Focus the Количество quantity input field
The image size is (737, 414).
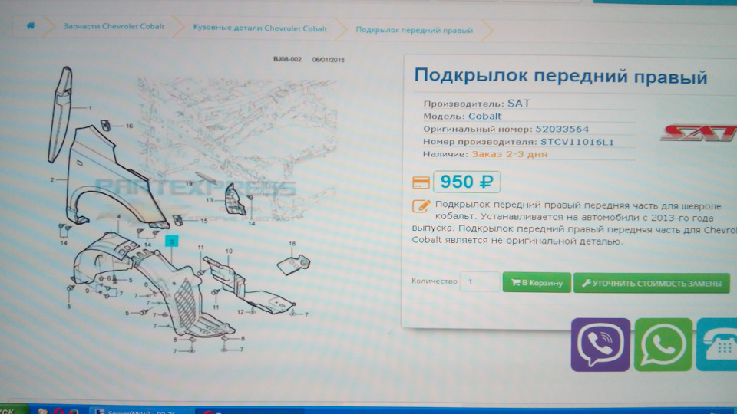tap(479, 281)
